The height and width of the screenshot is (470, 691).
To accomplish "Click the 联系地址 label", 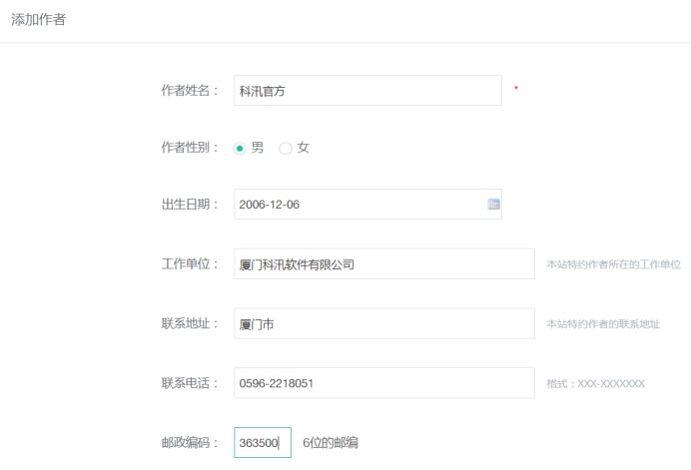I will click(x=190, y=323).
